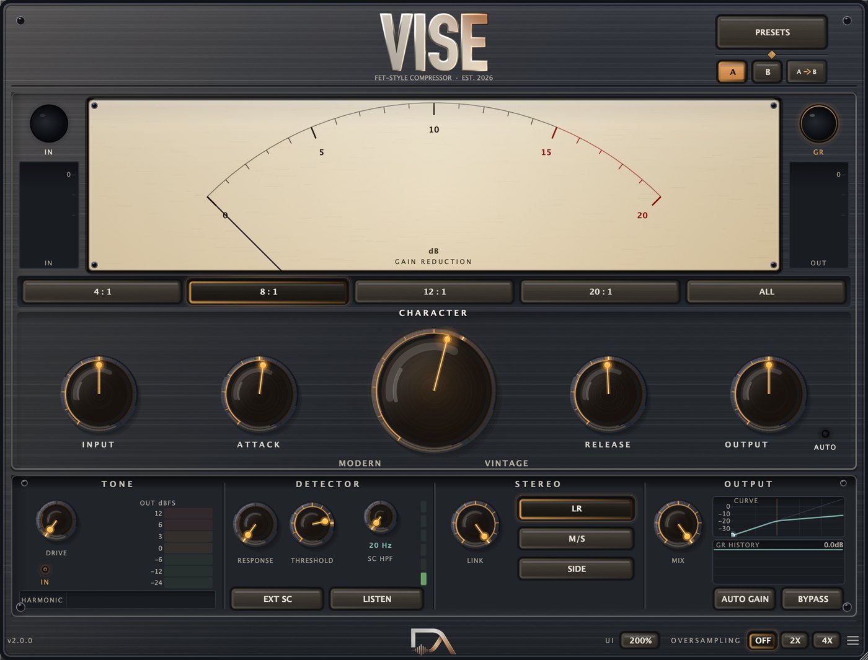Click the DRIVE knob in Tone section
Viewport: 868px width, 660px height.
point(56,522)
